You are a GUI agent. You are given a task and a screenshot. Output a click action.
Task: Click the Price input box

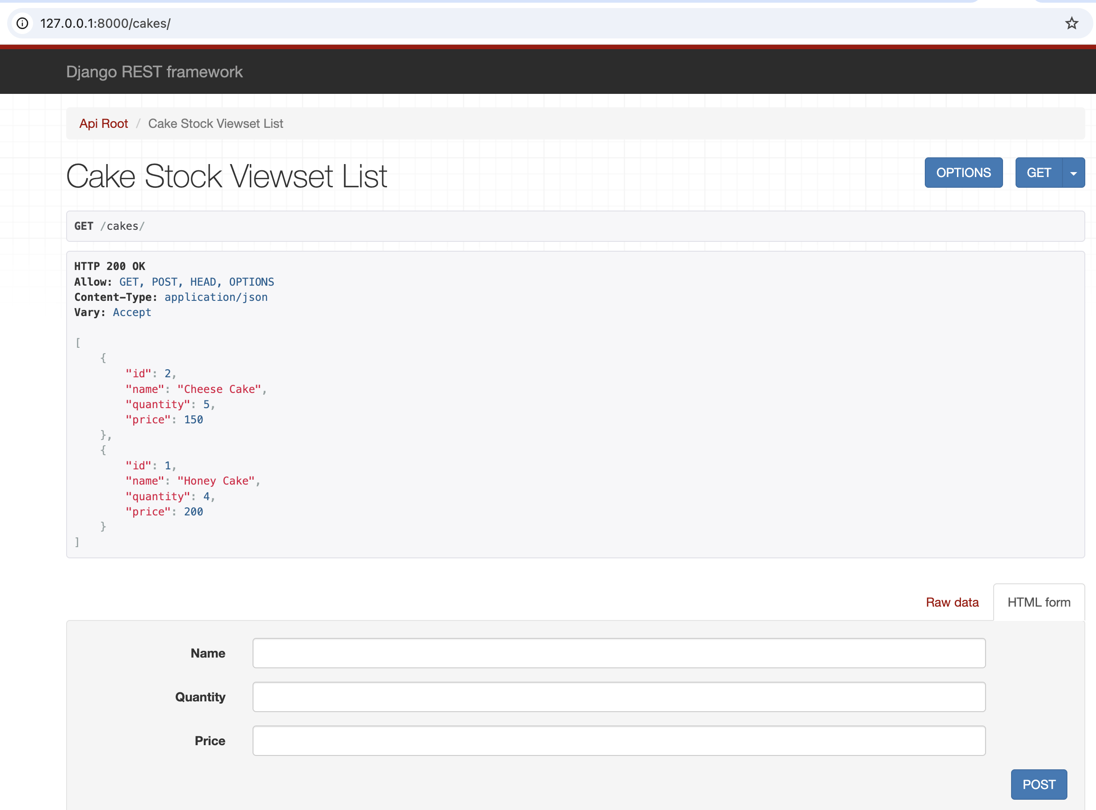coord(619,740)
